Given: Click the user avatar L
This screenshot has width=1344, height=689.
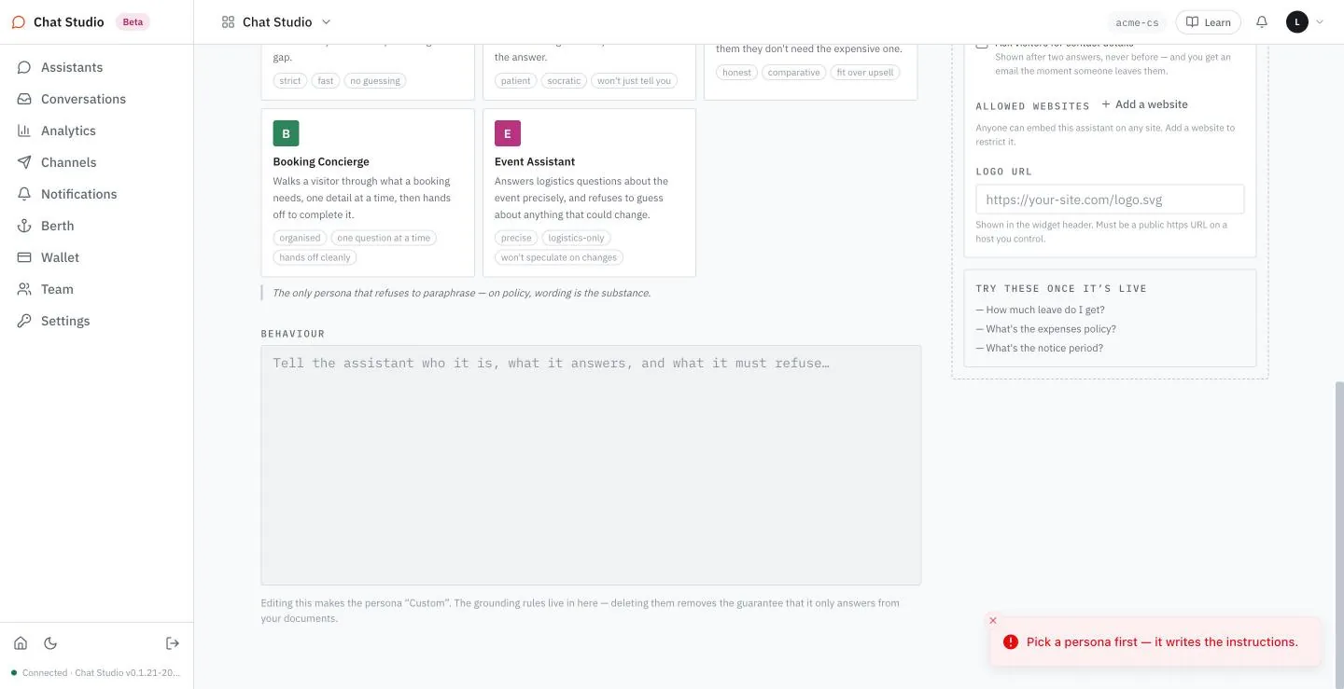Looking at the screenshot, I should (x=1297, y=21).
